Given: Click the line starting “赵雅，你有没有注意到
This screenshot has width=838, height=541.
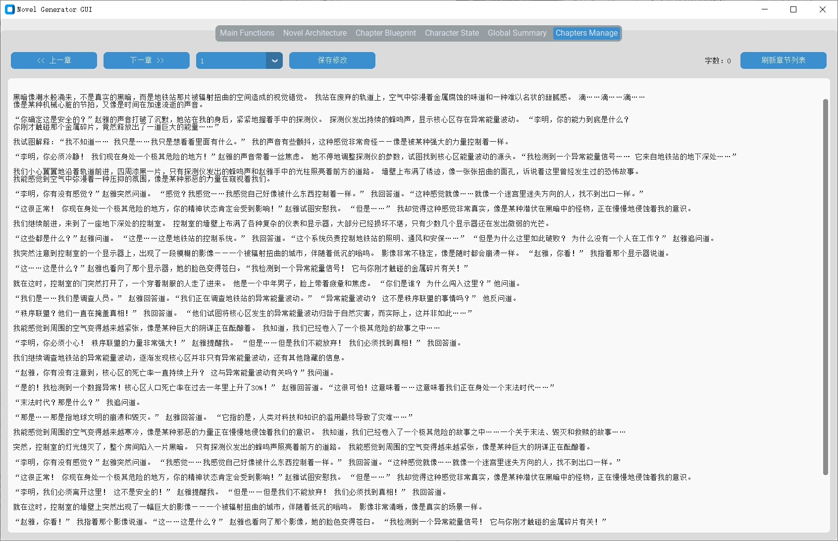Looking at the screenshot, I should click(x=174, y=373).
